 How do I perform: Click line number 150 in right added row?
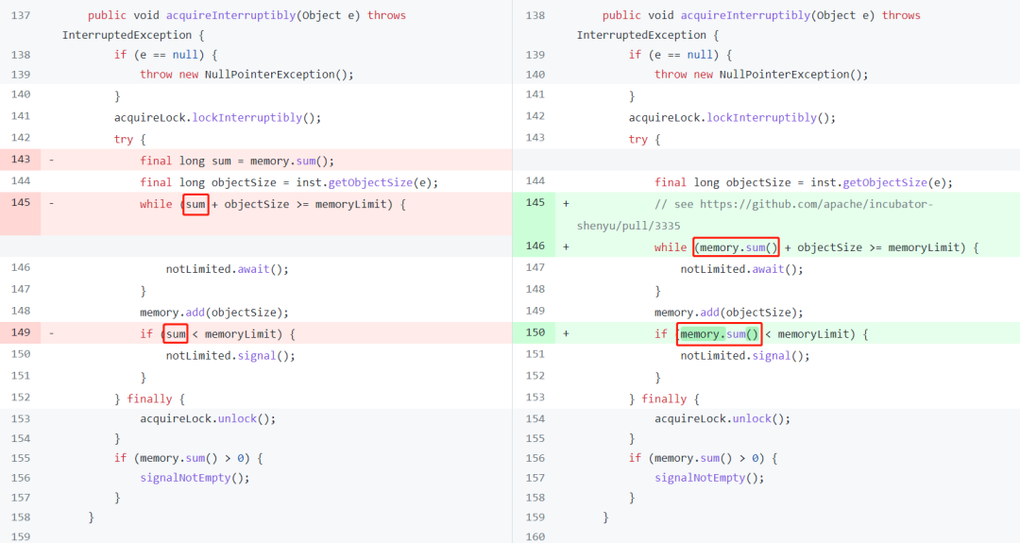tap(535, 332)
